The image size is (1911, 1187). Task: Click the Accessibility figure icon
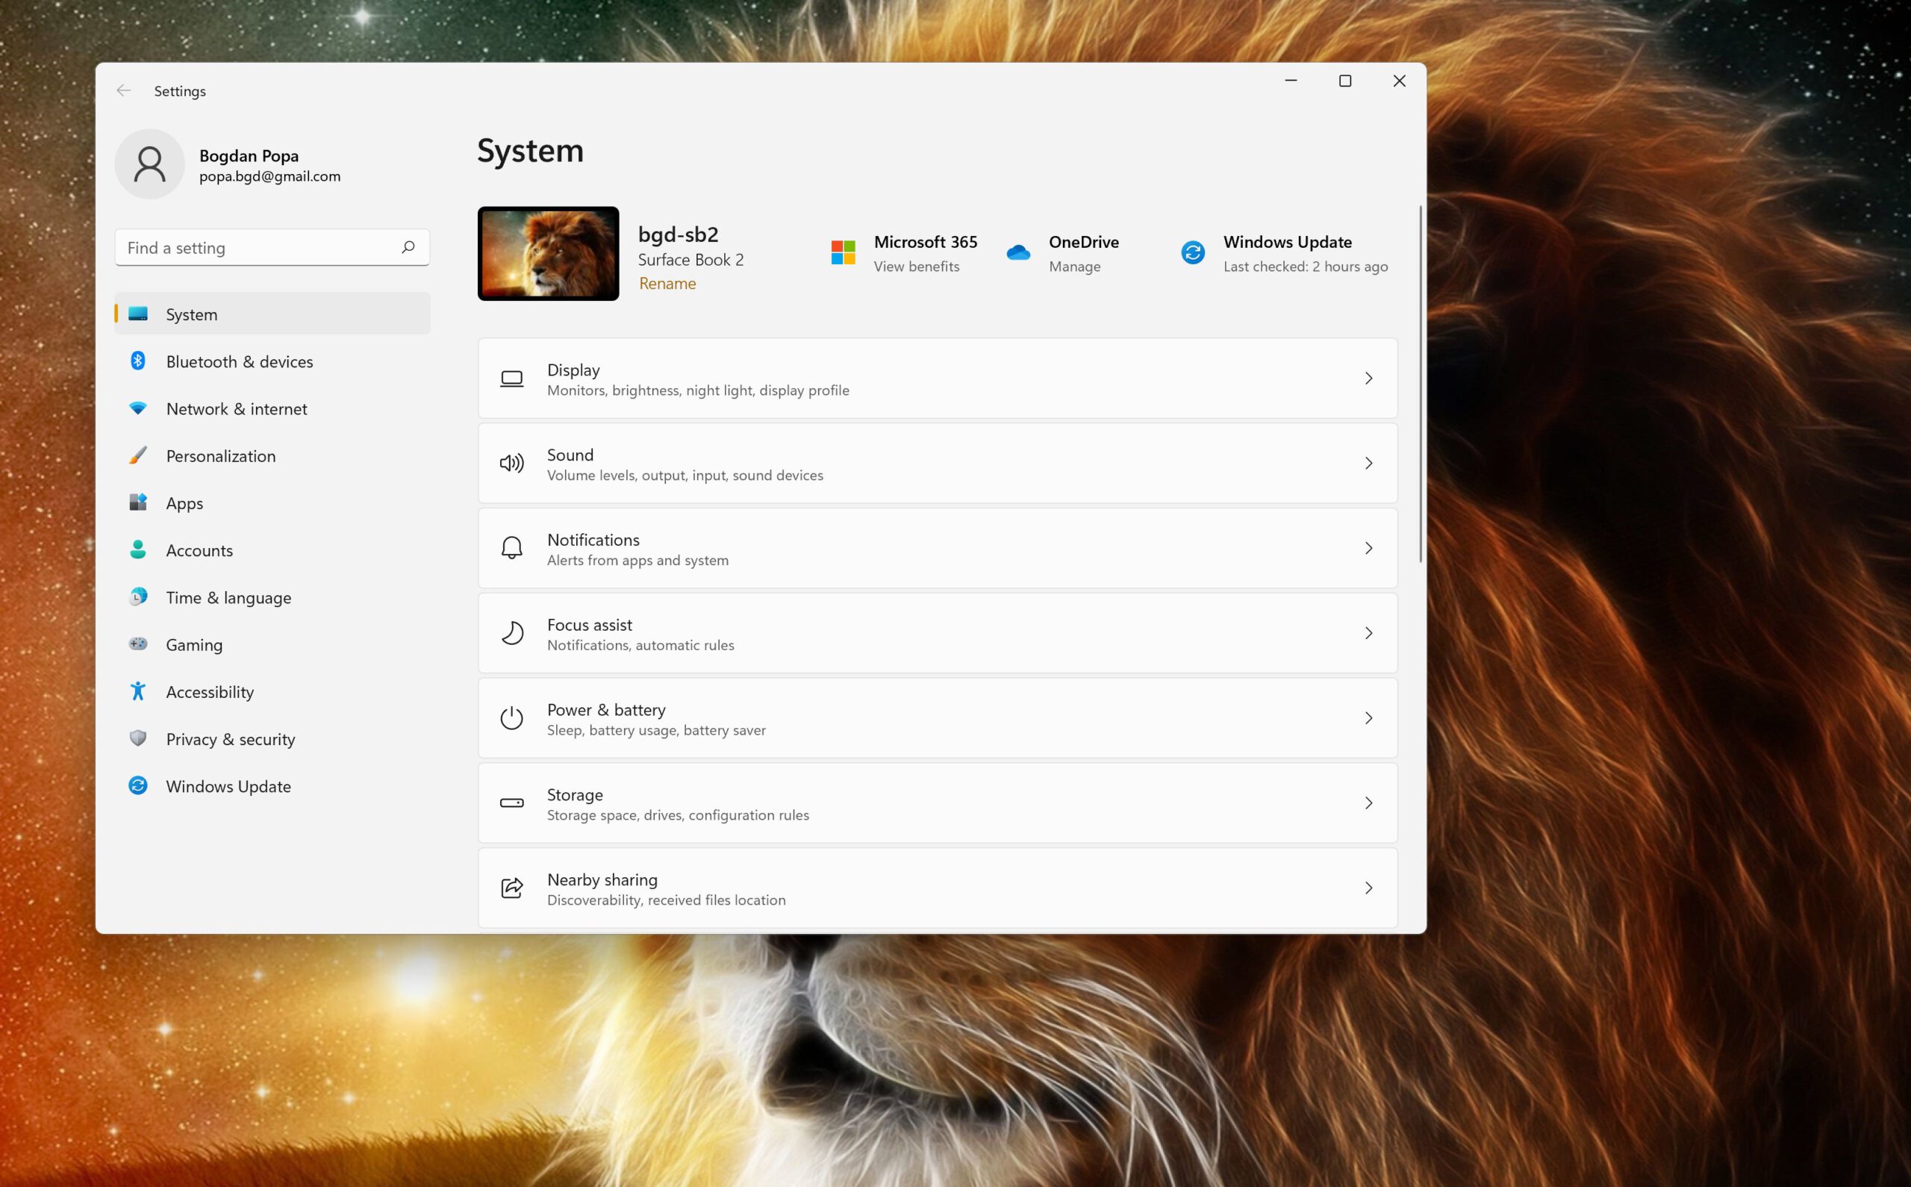138,691
